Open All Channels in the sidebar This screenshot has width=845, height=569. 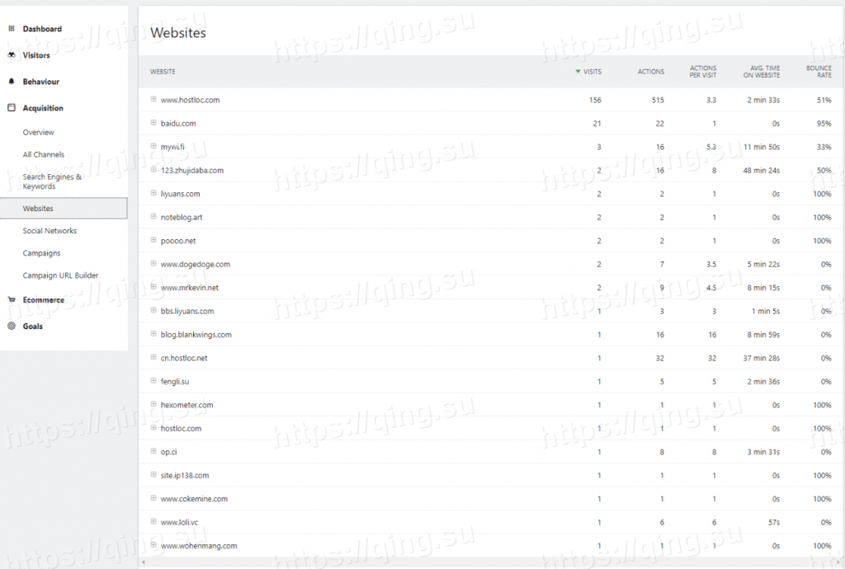tap(44, 155)
